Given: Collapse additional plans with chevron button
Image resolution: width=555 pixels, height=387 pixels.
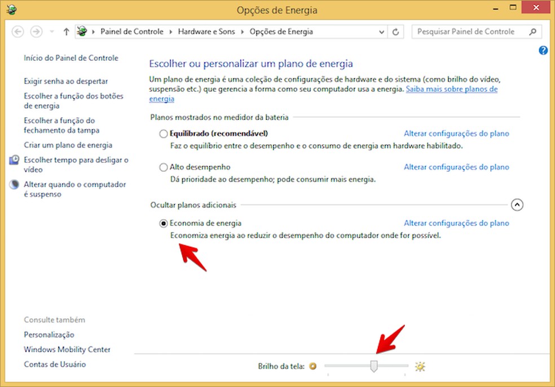Looking at the screenshot, I should [517, 205].
